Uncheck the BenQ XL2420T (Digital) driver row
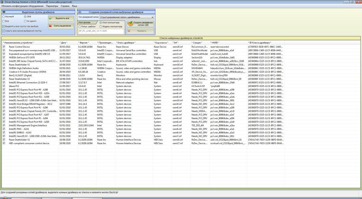Screen dimensions: 362x199 (x=4, y=75)
